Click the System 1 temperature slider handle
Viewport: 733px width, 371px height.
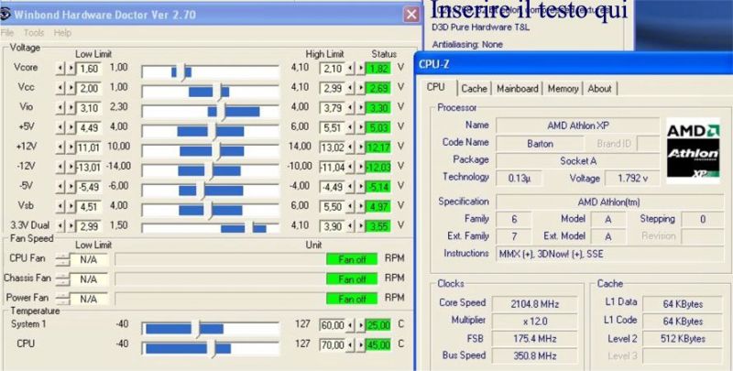pyautogui.click(x=196, y=329)
